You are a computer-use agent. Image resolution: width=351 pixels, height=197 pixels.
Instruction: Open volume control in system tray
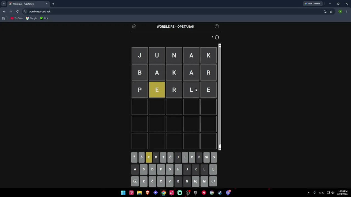tap(333, 193)
